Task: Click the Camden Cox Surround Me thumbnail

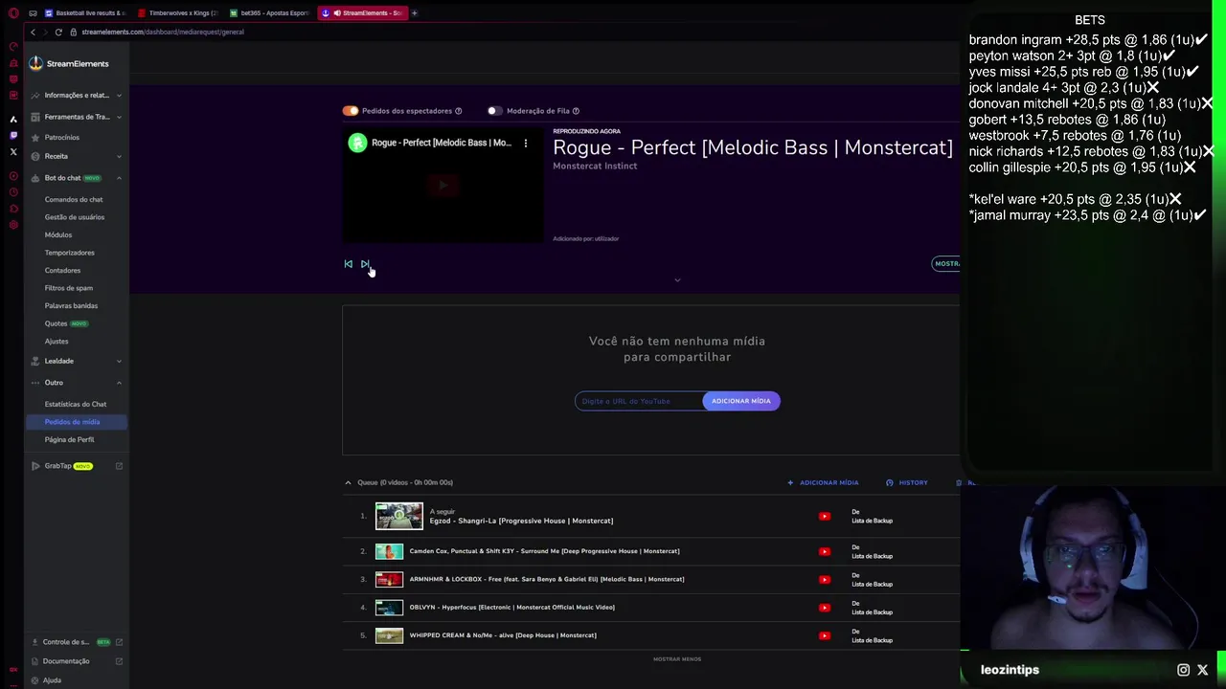Action: [389, 551]
